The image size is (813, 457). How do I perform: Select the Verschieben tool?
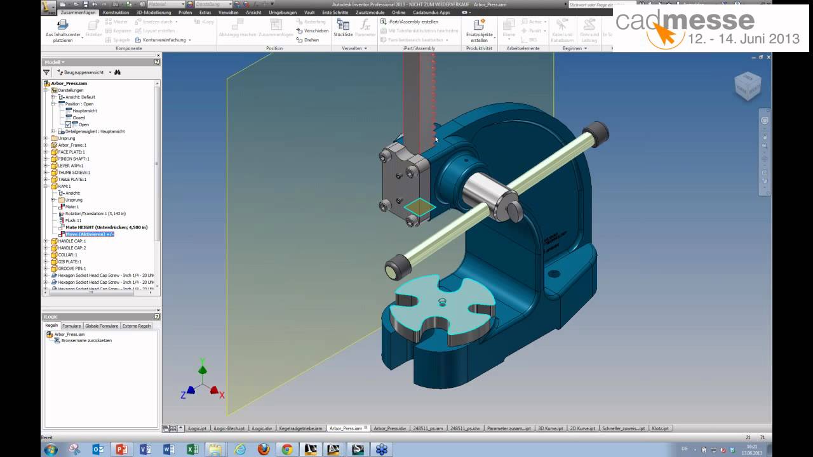point(312,30)
